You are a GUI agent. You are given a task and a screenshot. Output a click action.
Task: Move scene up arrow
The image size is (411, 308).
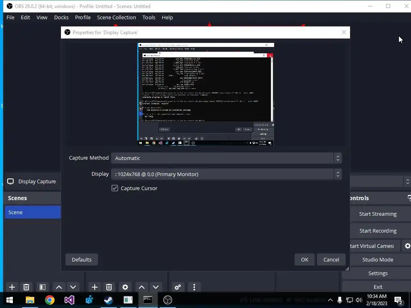pyautogui.click(x=59, y=287)
